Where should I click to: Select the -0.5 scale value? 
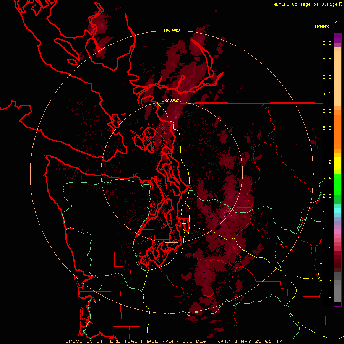click(325, 264)
